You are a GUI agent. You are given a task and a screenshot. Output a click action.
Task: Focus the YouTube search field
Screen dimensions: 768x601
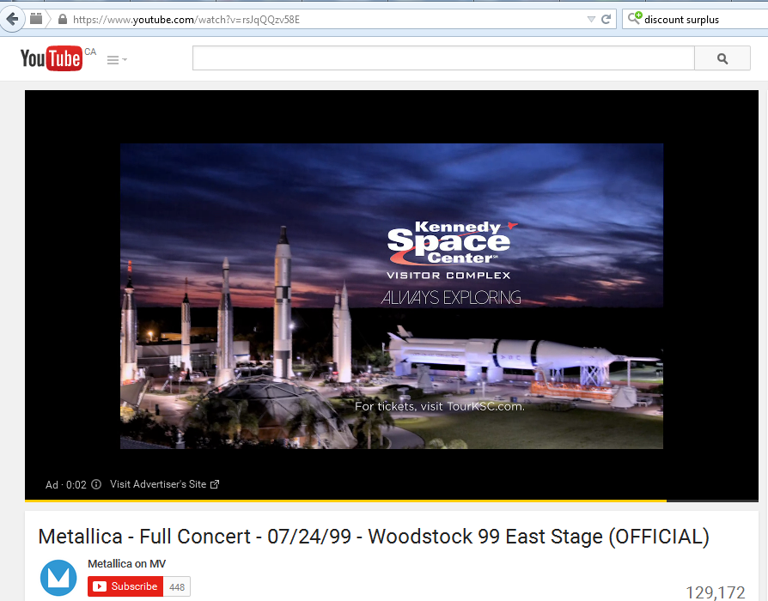click(x=443, y=58)
